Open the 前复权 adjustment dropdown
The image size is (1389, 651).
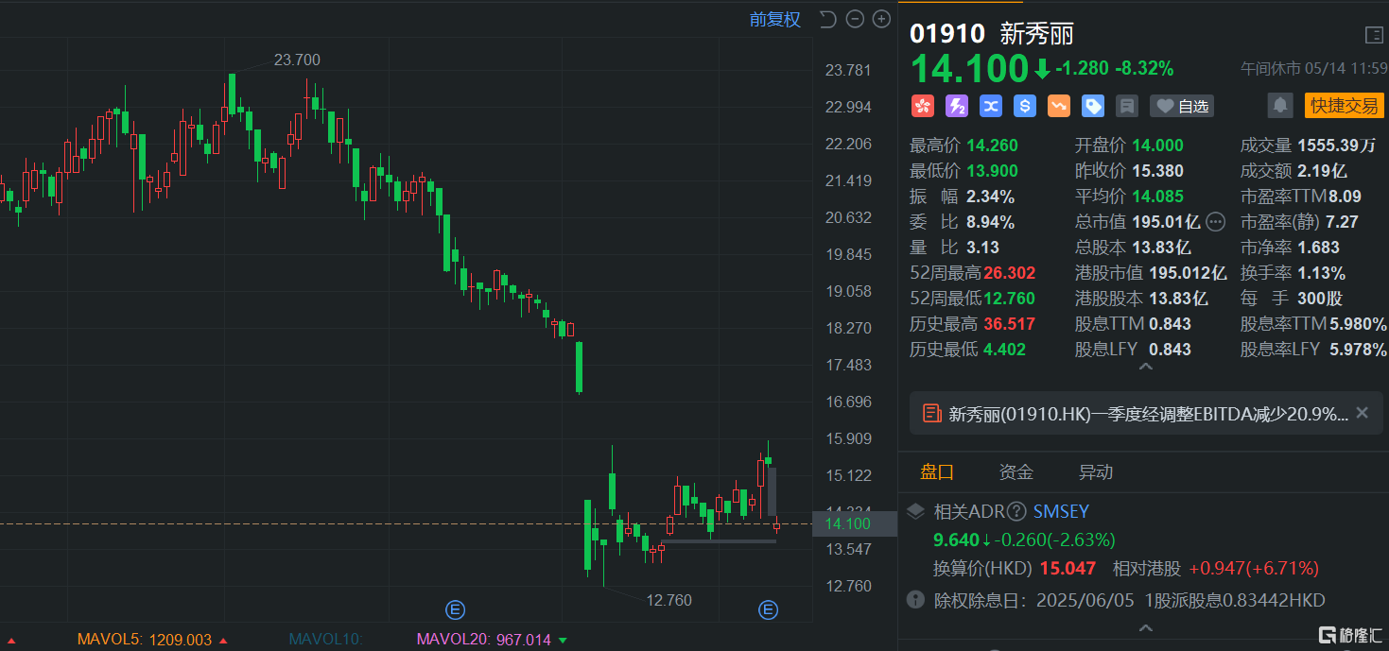coord(774,19)
